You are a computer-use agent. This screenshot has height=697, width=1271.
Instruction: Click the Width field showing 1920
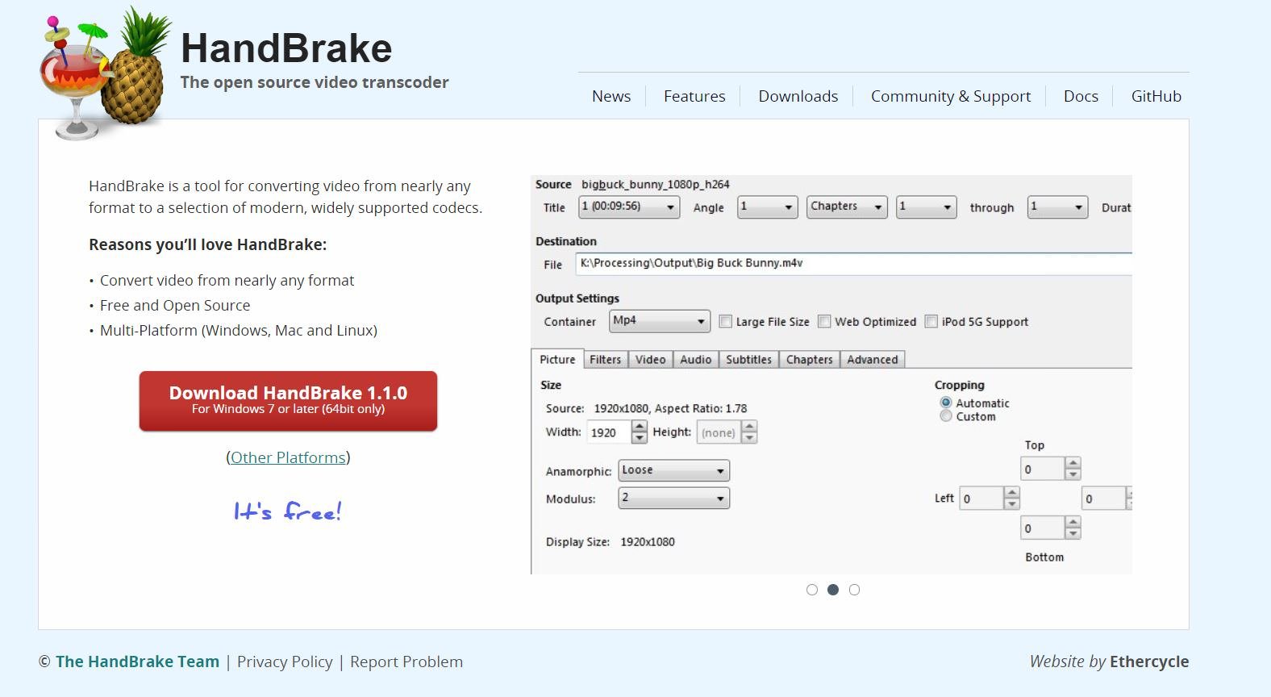pos(609,432)
